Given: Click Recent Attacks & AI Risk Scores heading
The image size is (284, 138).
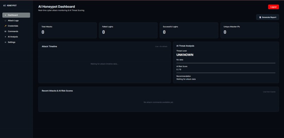Looking at the screenshot, I should (x=57, y=91).
